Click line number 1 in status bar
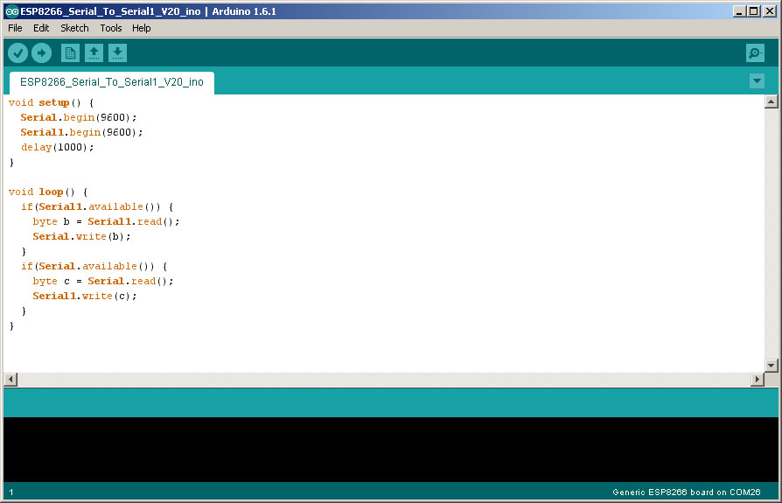This screenshot has height=503, width=782. pyautogui.click(x=11, y=493)
